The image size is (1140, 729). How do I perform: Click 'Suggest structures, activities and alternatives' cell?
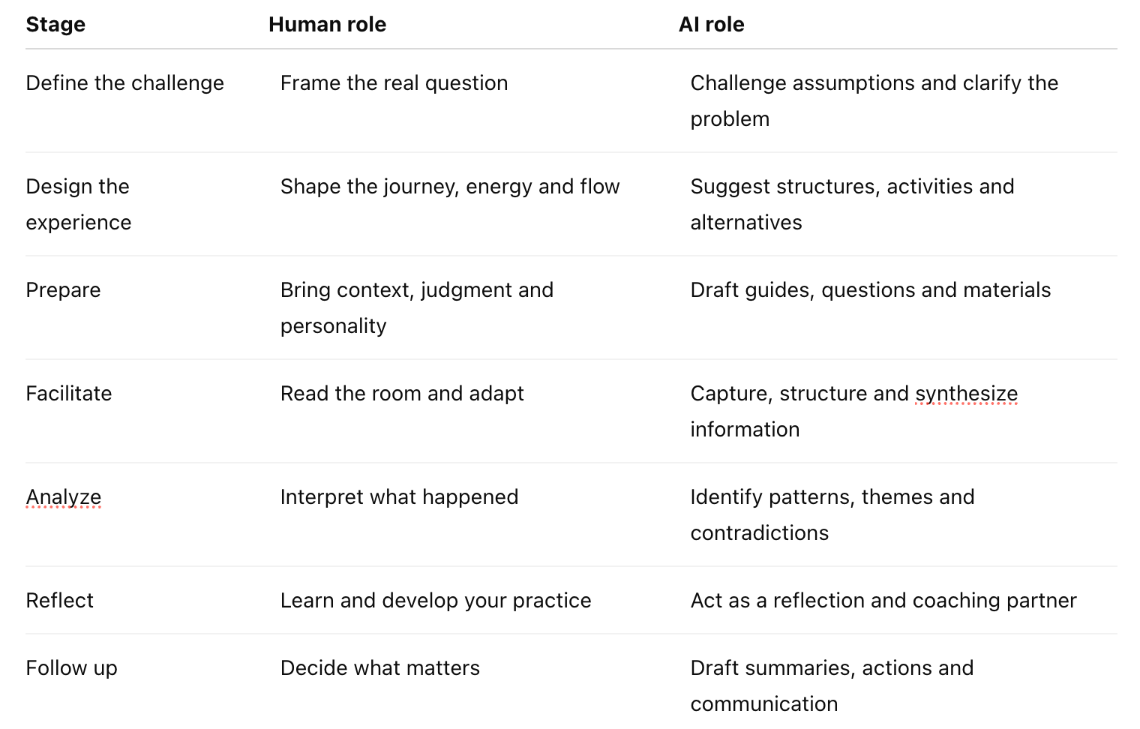(x=852, y=204)
